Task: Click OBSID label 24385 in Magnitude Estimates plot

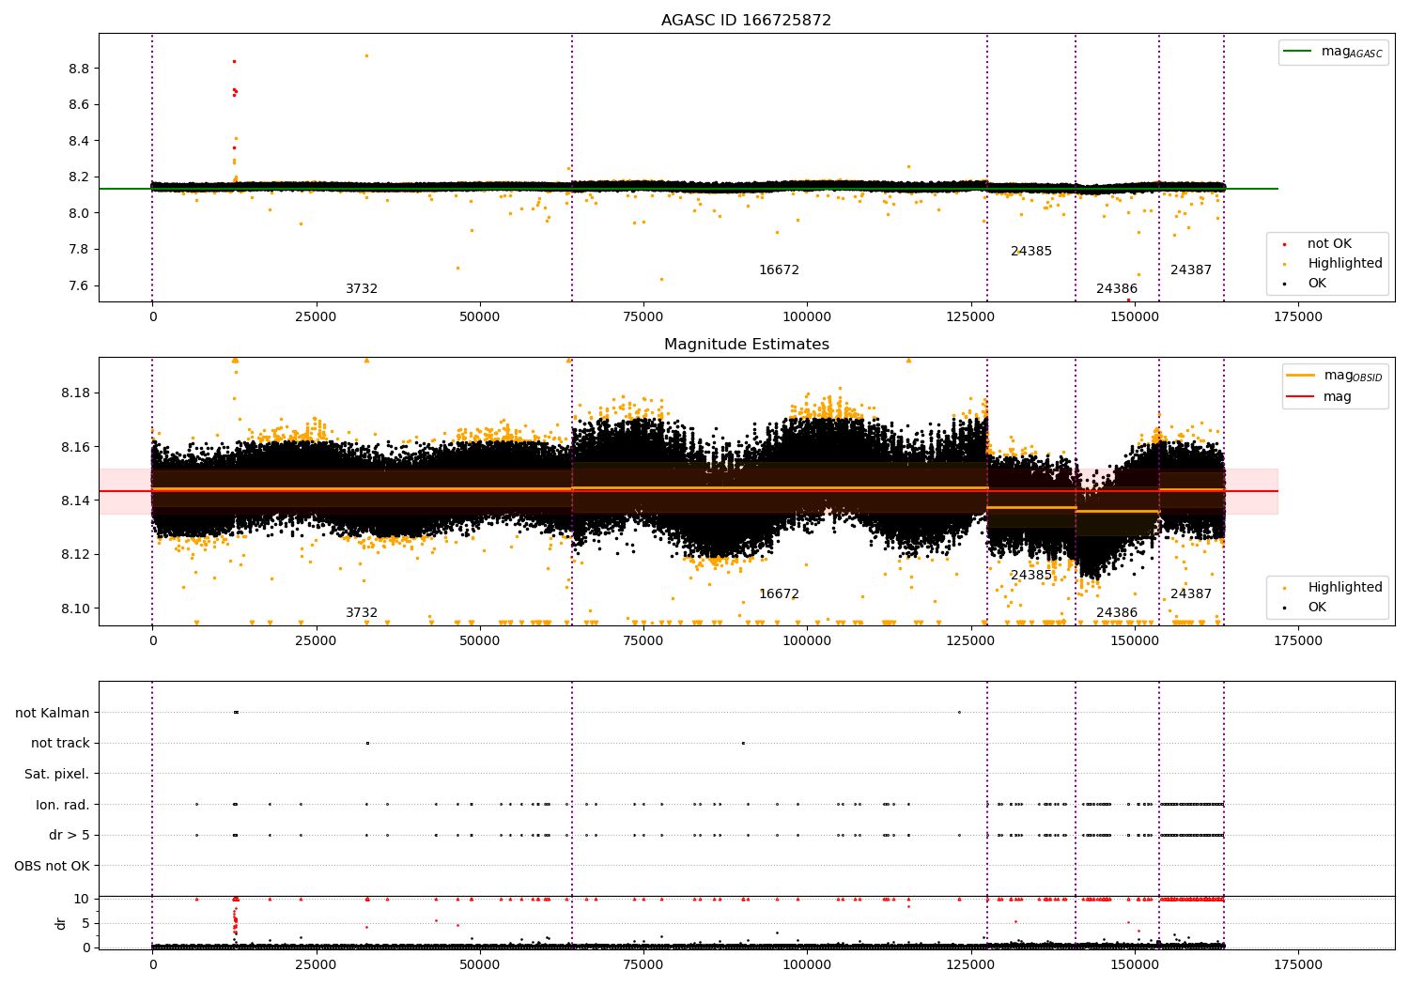Action: click(1031, 576)
